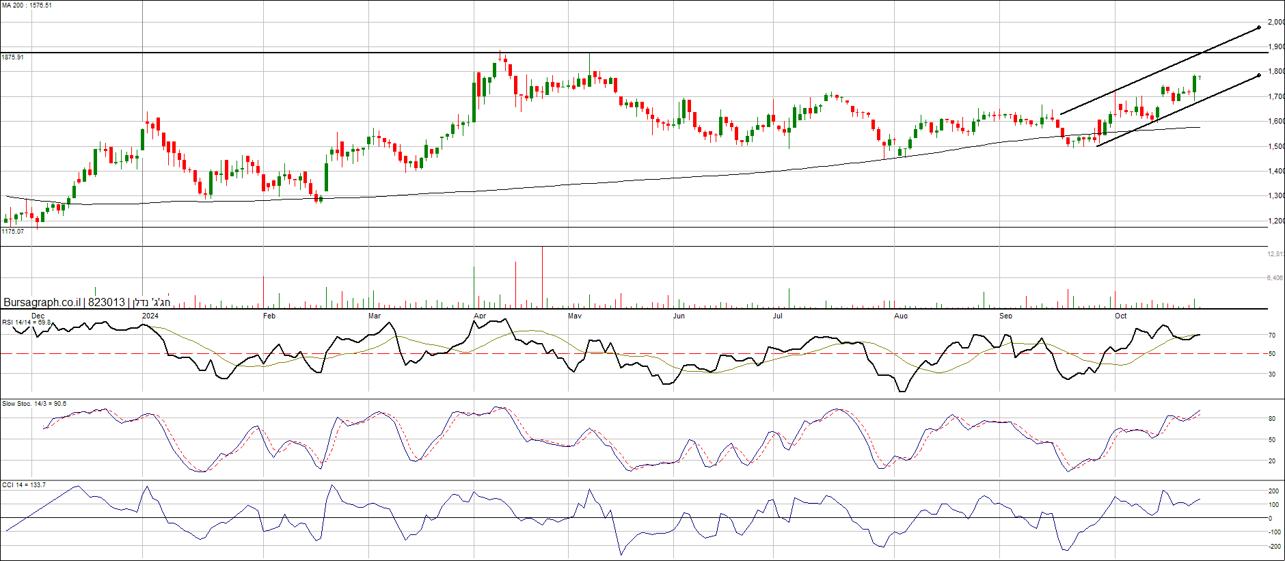Viewport: 1285px width, 561px height.
Task: Click the RSI 14/14 indicator label
Action: click(26, 322)
